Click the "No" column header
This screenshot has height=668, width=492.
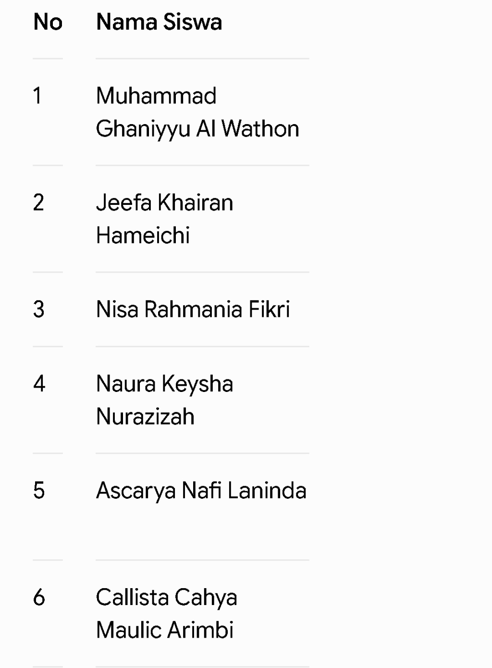48,22
